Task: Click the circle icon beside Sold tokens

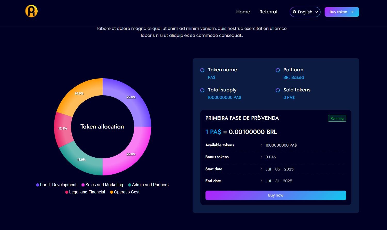Action: click(x=278, y=90)
